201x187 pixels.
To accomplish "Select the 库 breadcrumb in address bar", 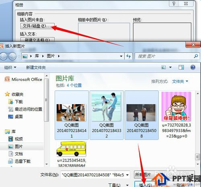I will (37, 56).
